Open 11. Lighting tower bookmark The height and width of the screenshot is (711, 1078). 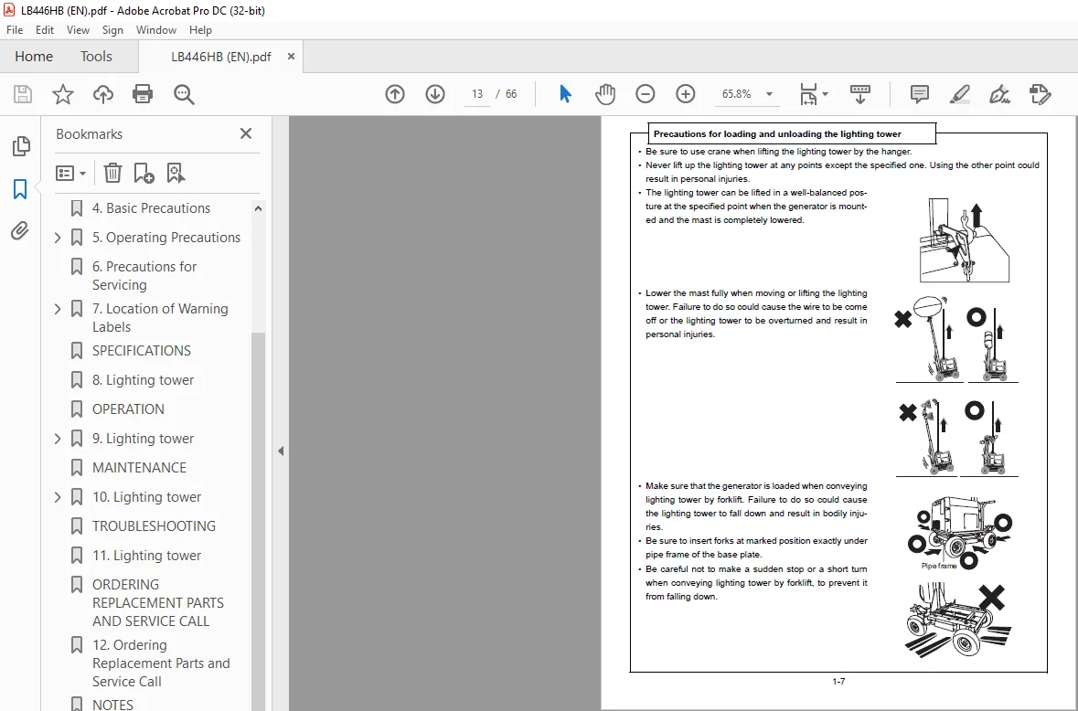146,556
